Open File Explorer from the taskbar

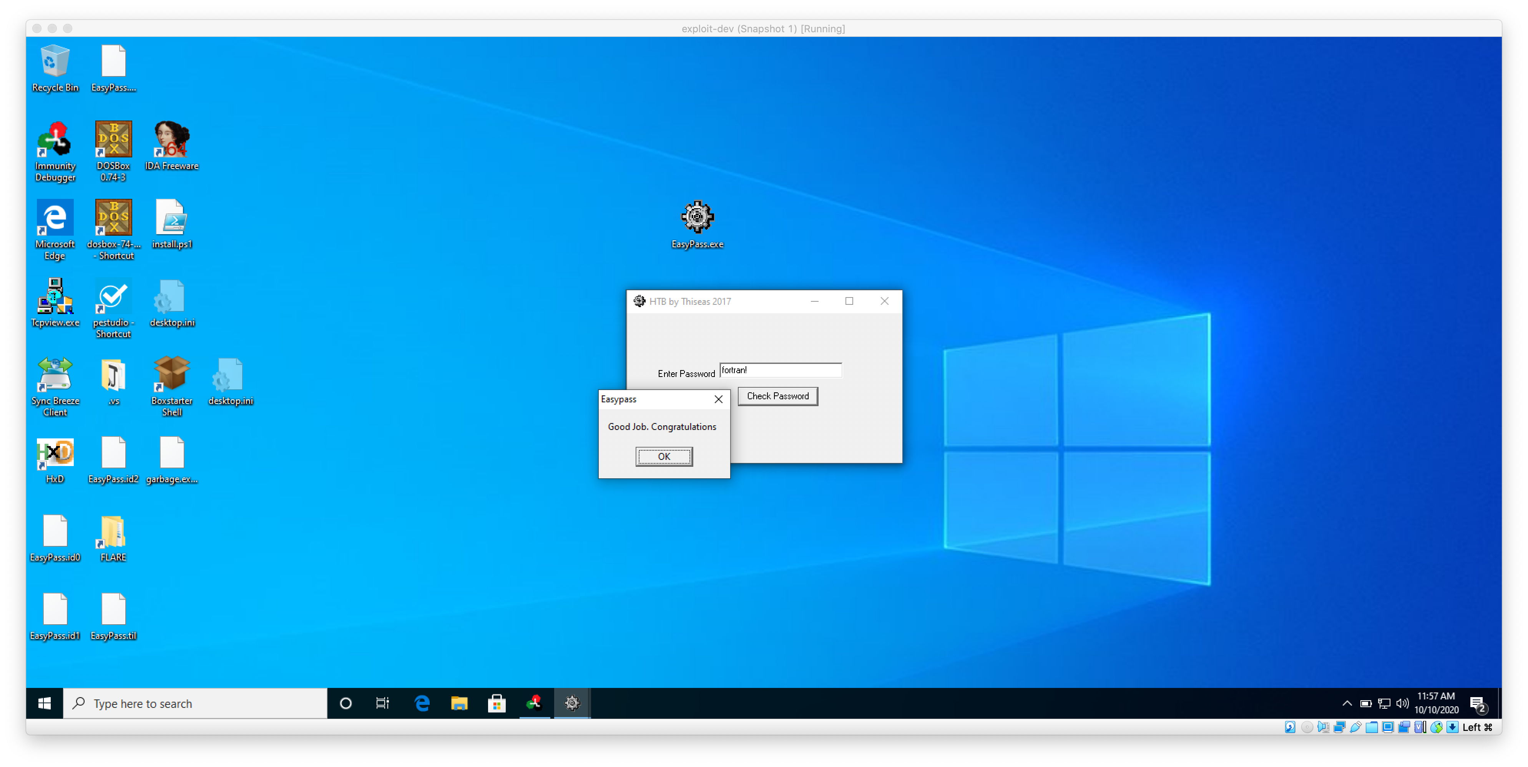(459, 704)
